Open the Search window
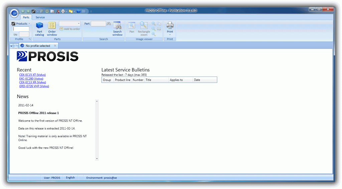The height and width of the screenshot is (189, 342). pos(117,29)
